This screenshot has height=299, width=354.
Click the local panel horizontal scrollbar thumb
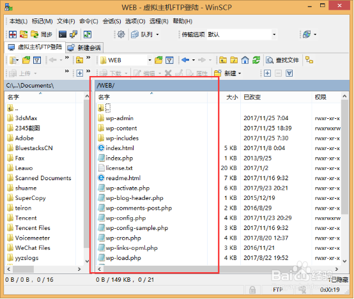(24, 269)
